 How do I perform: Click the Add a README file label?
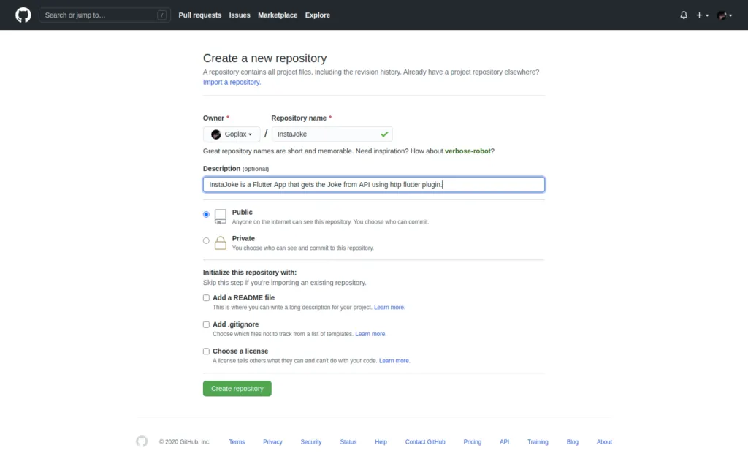(x=244, y=298)
